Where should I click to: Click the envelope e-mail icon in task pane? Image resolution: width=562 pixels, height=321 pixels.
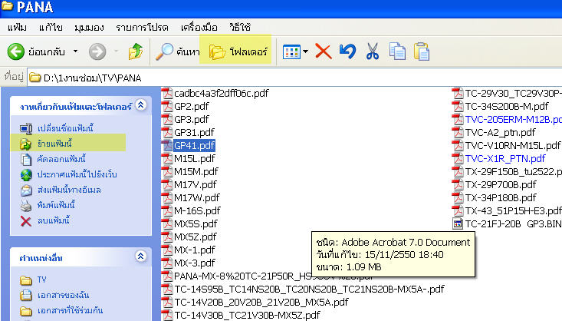click(26, 190)
